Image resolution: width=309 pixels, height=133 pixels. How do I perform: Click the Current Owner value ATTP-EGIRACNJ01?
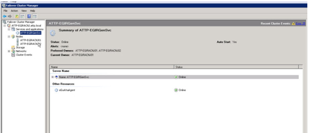pyautogui.click(x=83, y=55)
